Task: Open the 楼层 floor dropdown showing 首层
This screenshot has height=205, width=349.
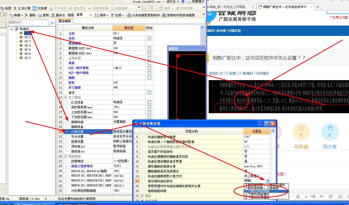Action: [84, 15]
